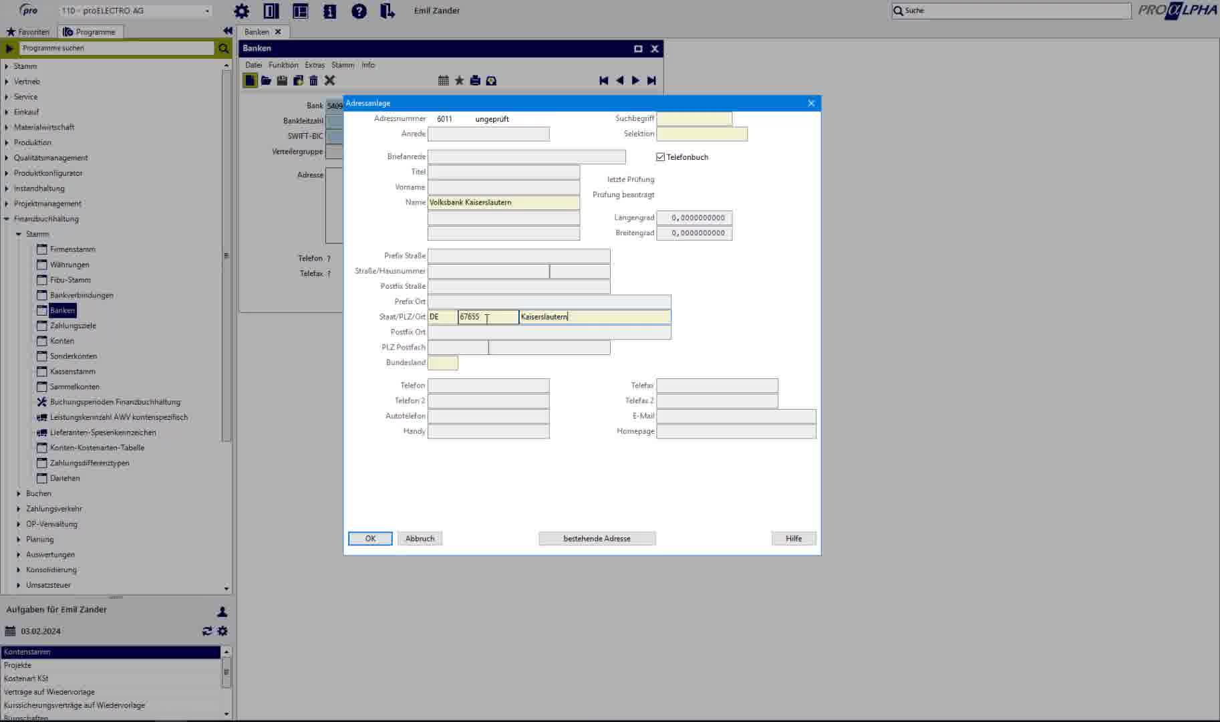Open the Funktion menu in Banken window
Screen dimensions: 1220x722
pyautogui.click(x=283, y=65)
